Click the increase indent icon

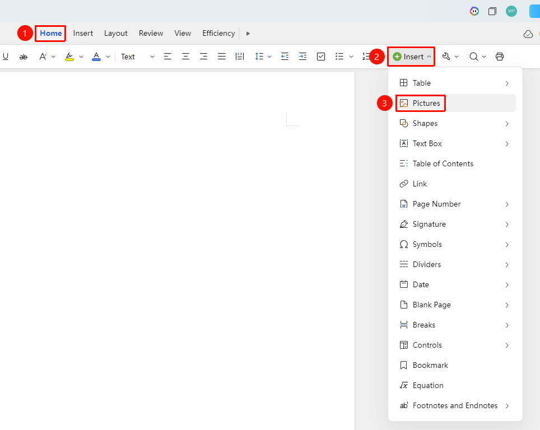(302, 57)
